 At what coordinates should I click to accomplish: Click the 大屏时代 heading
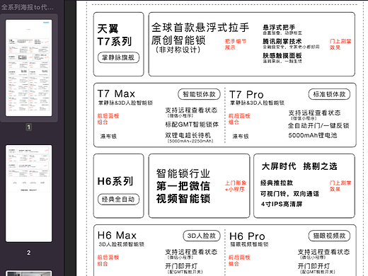[x=279, y=166]
